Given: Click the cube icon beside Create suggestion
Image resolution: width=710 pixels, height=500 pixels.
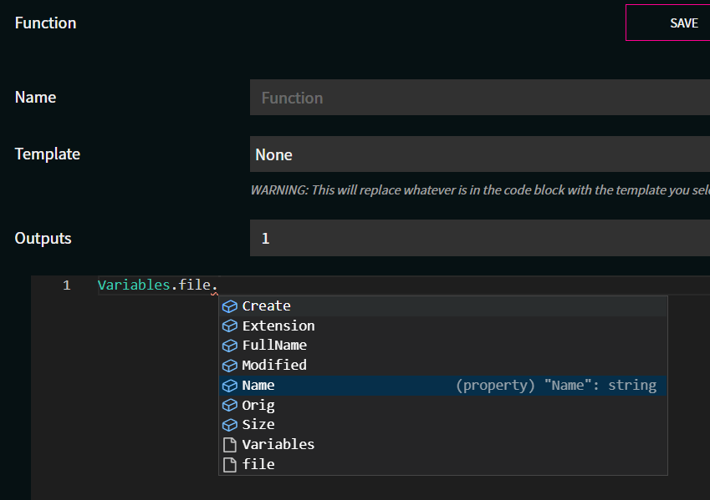Looking at the screenshot, I should tap(230, 306).
